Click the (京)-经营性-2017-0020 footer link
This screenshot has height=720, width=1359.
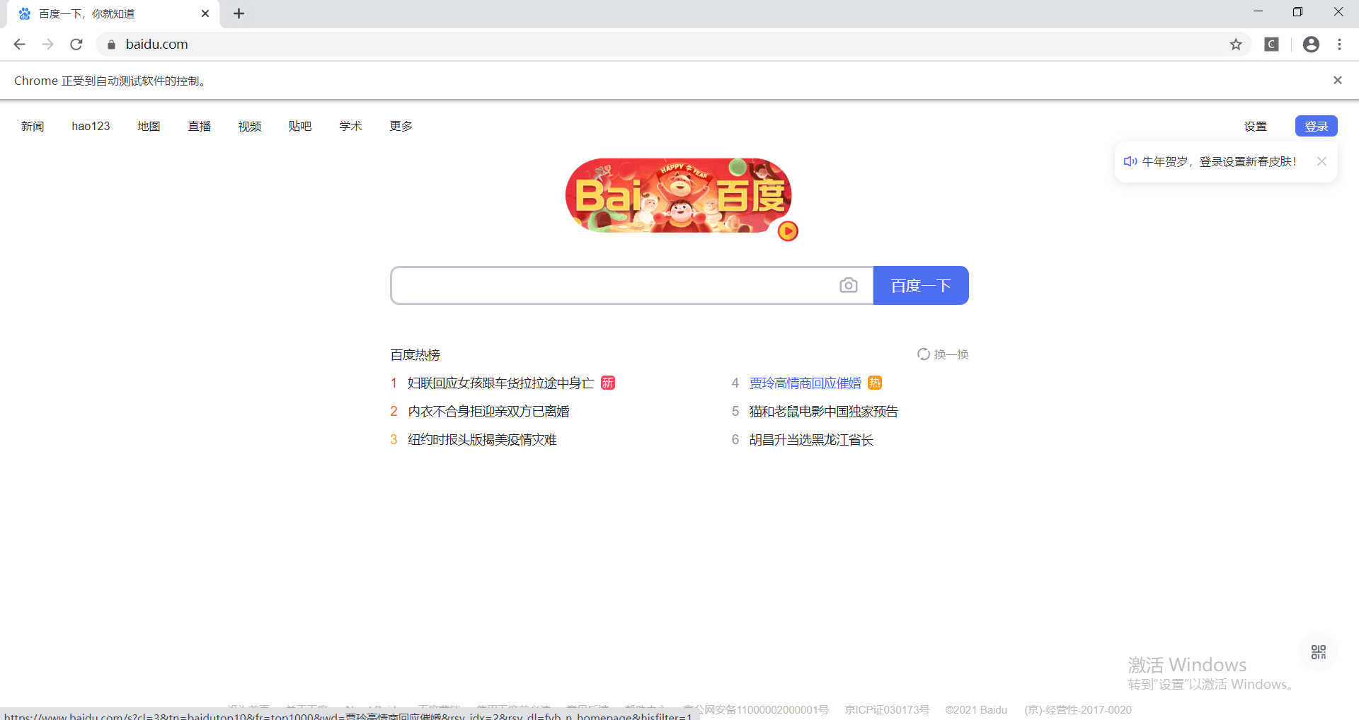click(1078, 709)
